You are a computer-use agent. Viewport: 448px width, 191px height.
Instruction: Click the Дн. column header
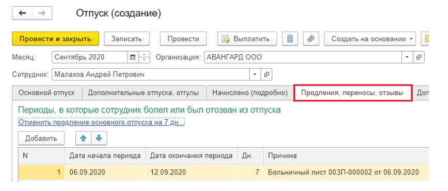point(250,156)
